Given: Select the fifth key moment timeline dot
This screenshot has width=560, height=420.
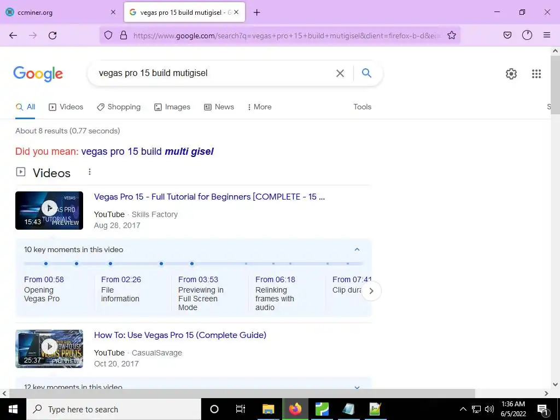Looking at the screenshot, I should click(192, 264).
